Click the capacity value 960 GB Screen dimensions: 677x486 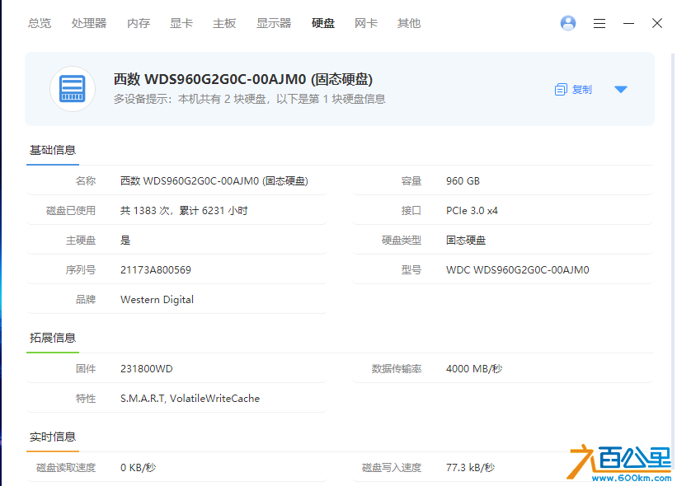click(463, 181)
